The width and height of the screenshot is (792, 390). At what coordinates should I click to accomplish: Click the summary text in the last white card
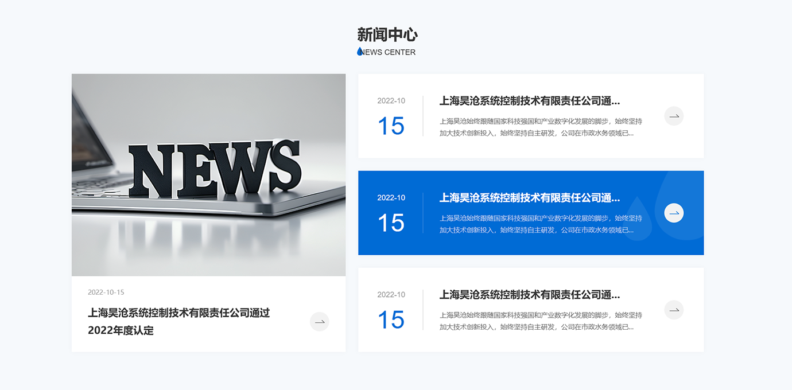coord(541,321)
